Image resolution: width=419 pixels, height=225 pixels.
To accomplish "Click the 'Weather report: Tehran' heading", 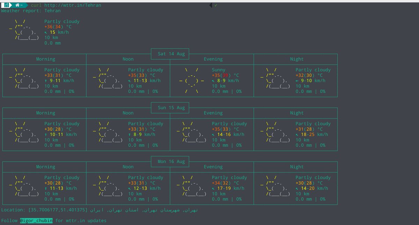I will 31,11.
